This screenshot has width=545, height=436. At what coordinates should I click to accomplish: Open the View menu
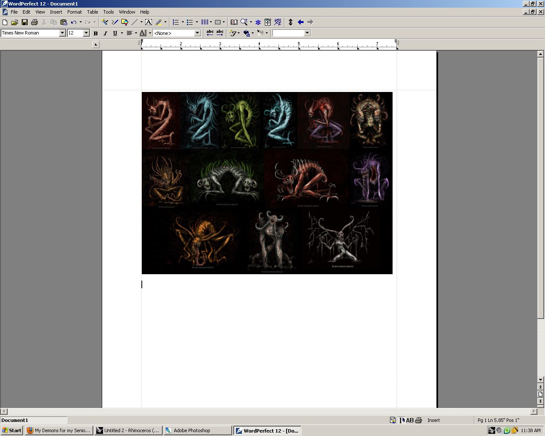40,12
